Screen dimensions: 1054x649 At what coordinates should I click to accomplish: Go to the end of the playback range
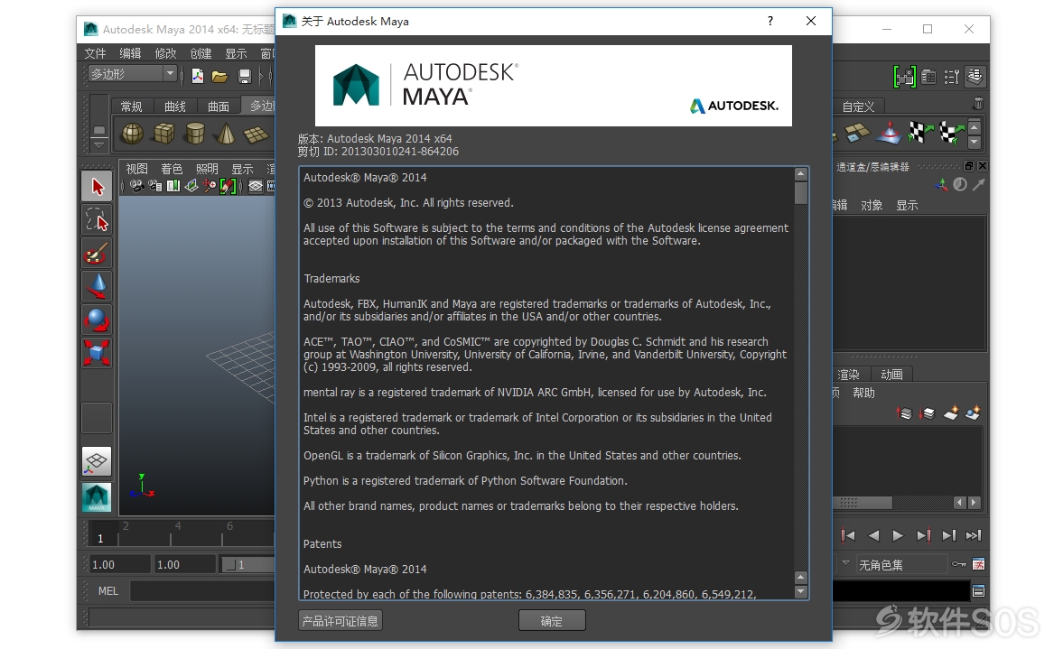click(x=974, y=535)
